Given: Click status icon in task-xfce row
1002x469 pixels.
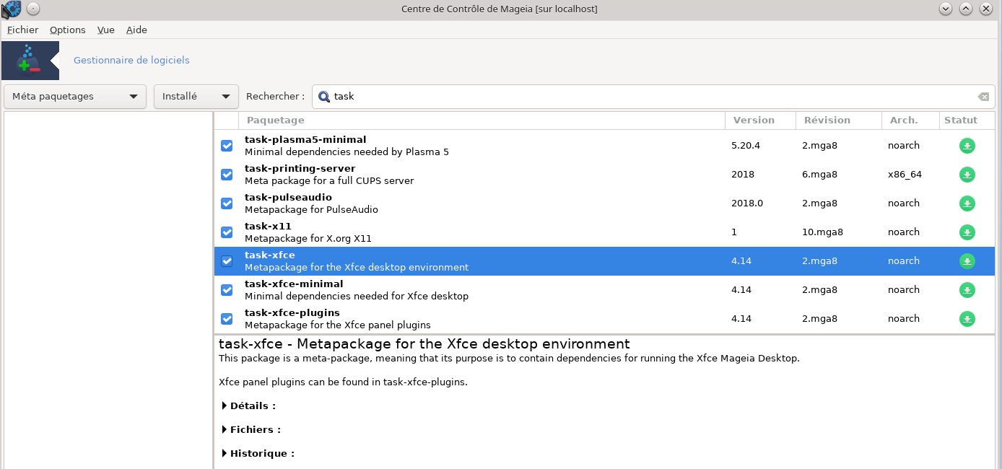Looking at the screenshot, I should pos(967,261).
